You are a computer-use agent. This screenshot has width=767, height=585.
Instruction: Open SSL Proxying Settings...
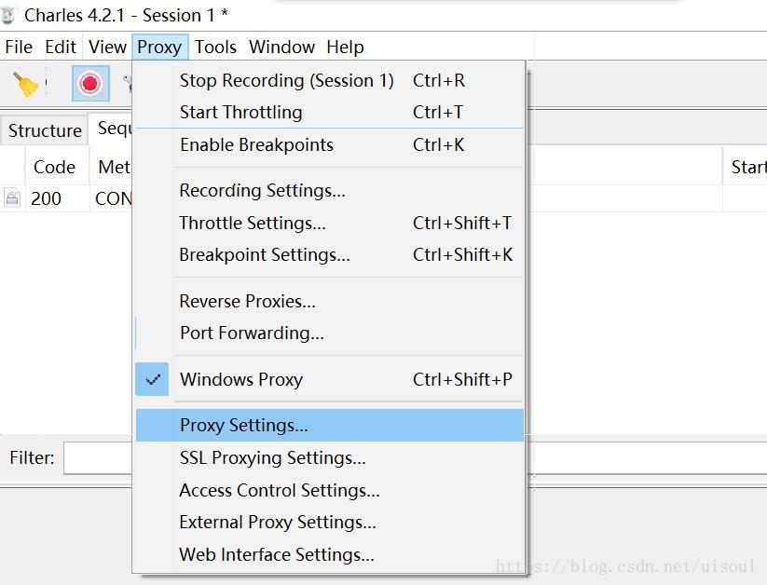(x=329, y=457)
